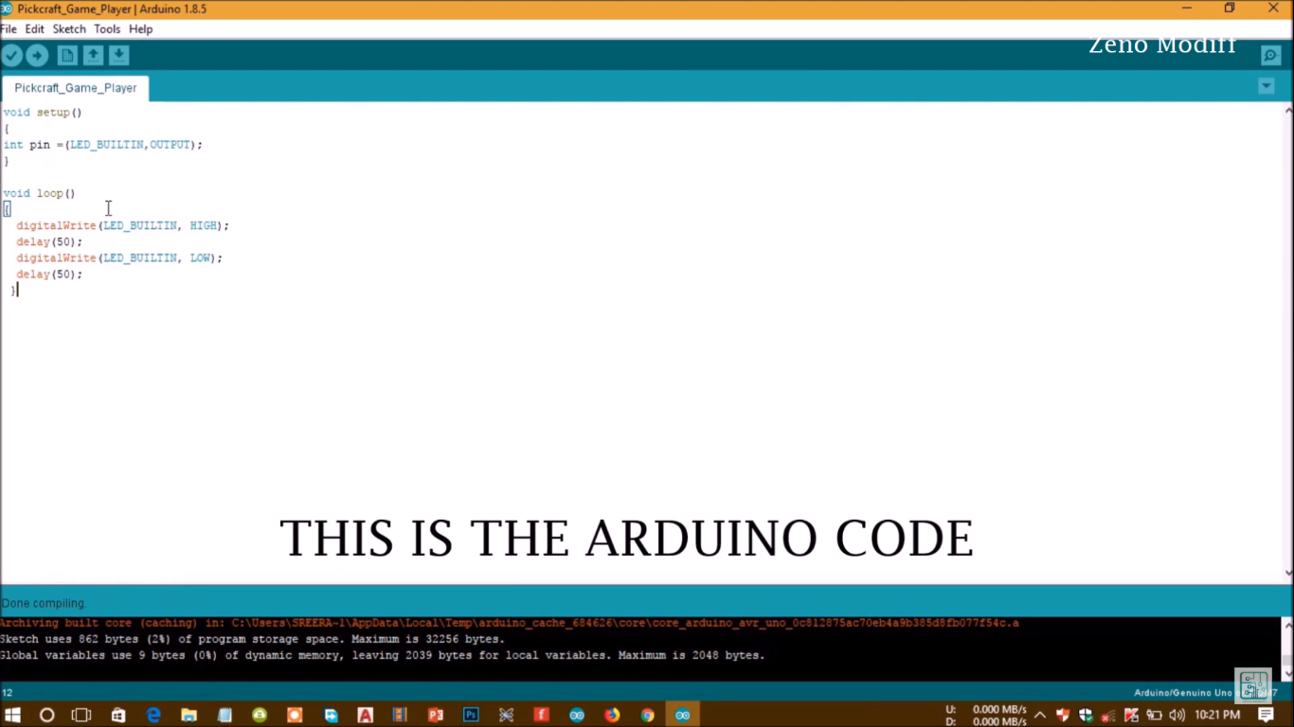Screen dimensions: 1294x727
Task: Click the 'void setup()' code line
Action: [43, 113]
